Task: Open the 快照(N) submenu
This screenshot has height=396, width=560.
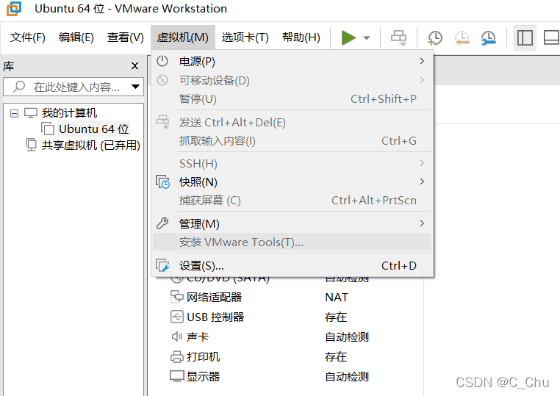Action: click(292, 182)
